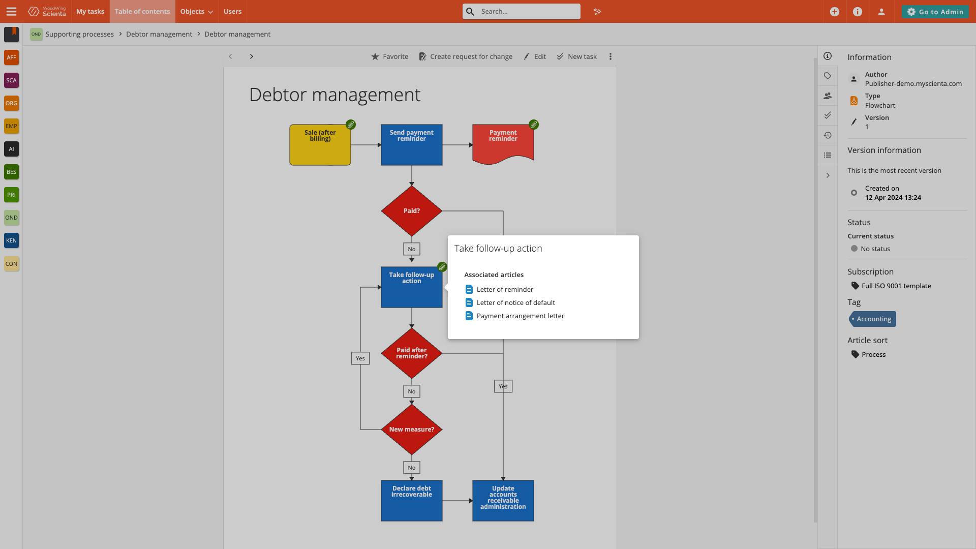Select the CON sidebar badge
This screenshot has height=549, width=976.
point(11,264)
